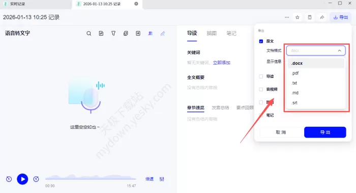Click the 全文概要 section label

(195, 77)
